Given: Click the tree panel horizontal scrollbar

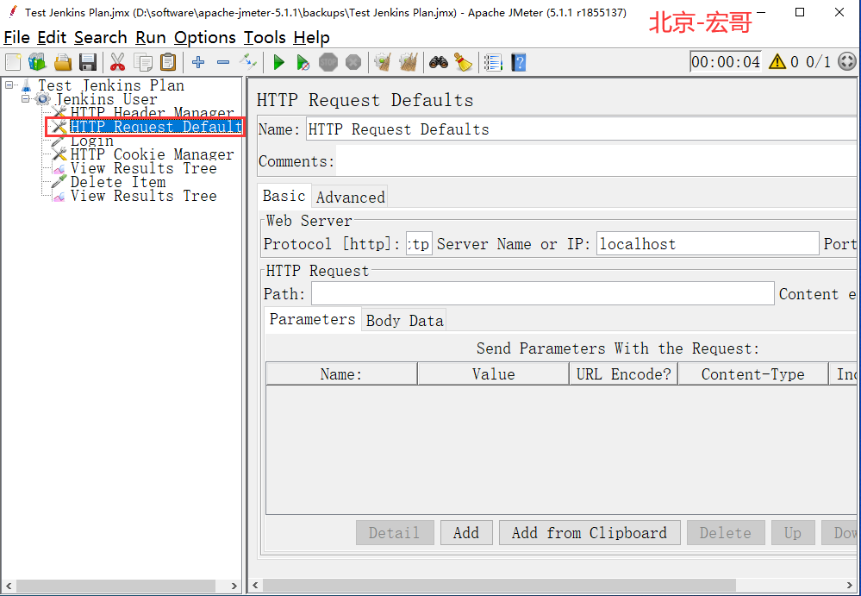Looking at the screenshot, I should pyautogui.click(x=115, y=586).
